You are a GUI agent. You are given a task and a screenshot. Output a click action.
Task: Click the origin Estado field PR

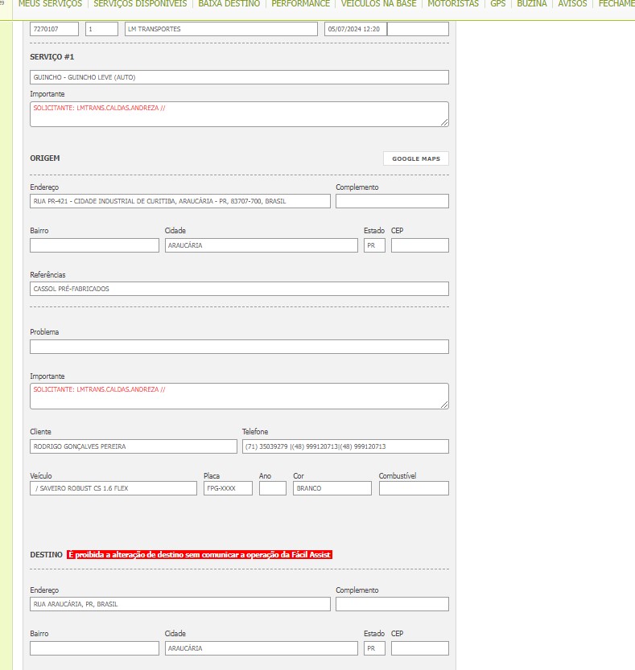374,245
